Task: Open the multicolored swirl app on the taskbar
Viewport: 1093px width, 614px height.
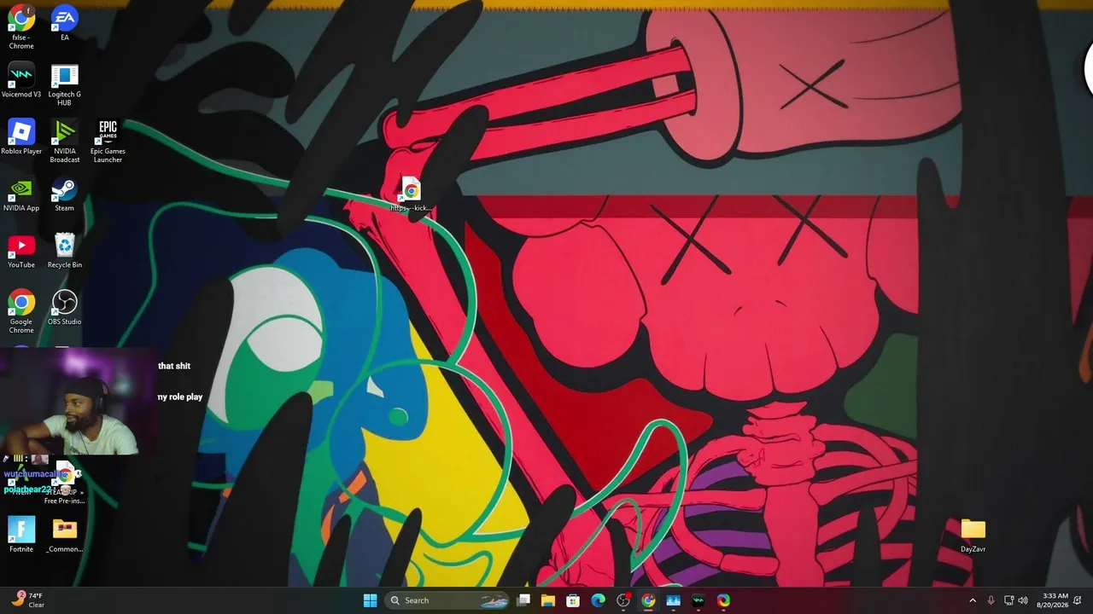Action: tap(723, 600)
